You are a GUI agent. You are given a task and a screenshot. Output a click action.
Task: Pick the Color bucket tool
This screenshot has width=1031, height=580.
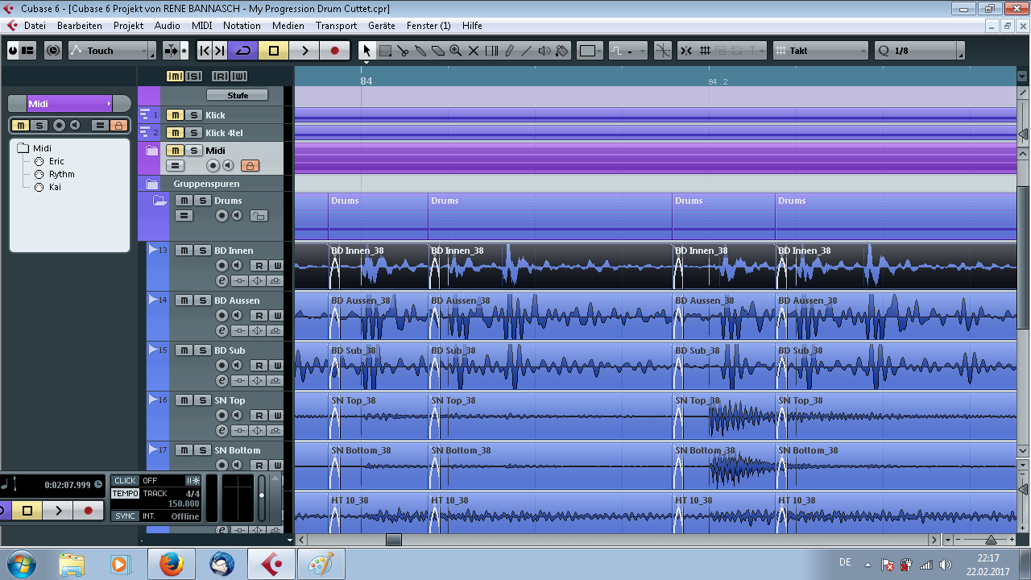(562, 51)
